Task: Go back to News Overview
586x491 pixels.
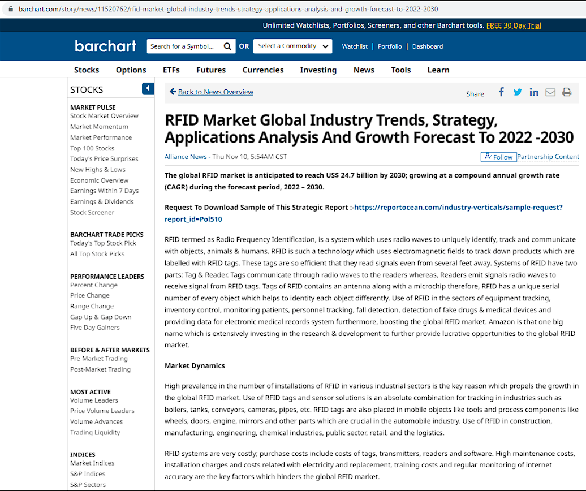Action: pyautogui.click(x=215, y=92)
